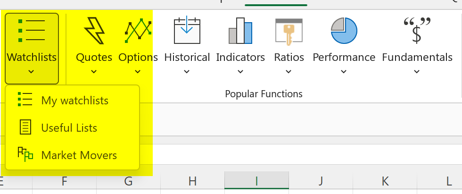462x194 pixels.
Task: Click the Popular Functions group label
Action: 264,94
